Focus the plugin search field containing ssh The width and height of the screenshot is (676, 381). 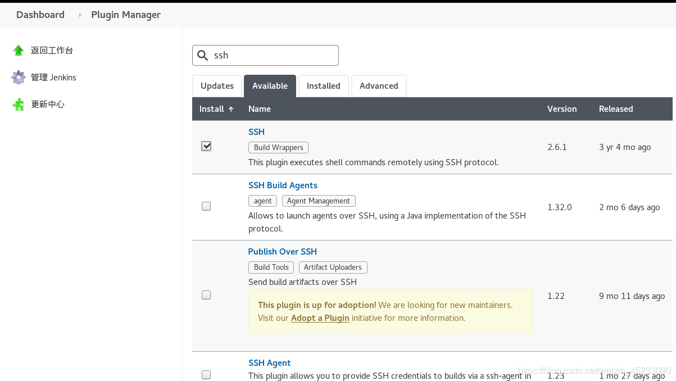pos(265,55)
